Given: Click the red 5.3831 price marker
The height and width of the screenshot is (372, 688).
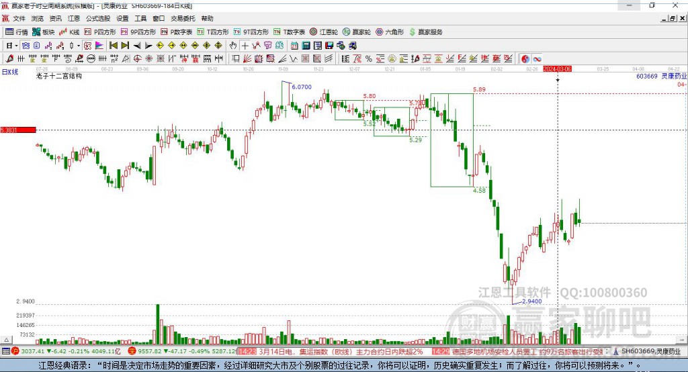Looking at the screenshot, I should coord(18,130).
